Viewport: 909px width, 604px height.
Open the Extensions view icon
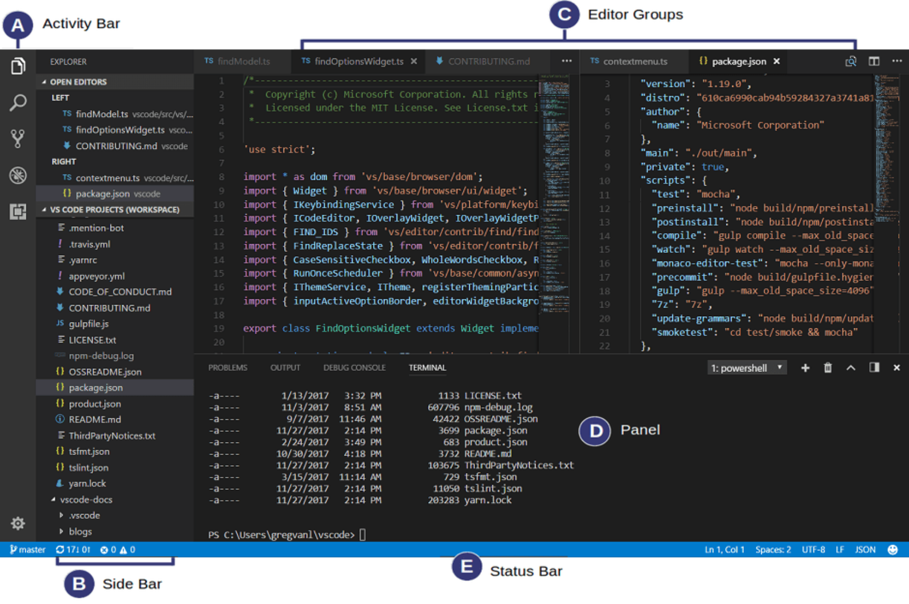click(18, 212)
